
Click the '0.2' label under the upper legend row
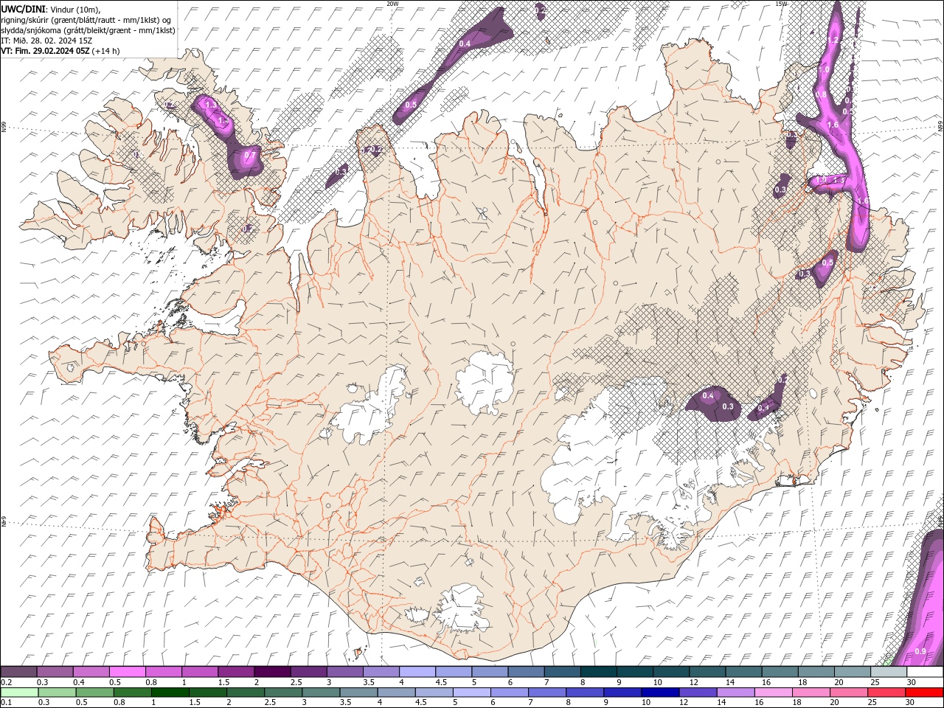7,682
